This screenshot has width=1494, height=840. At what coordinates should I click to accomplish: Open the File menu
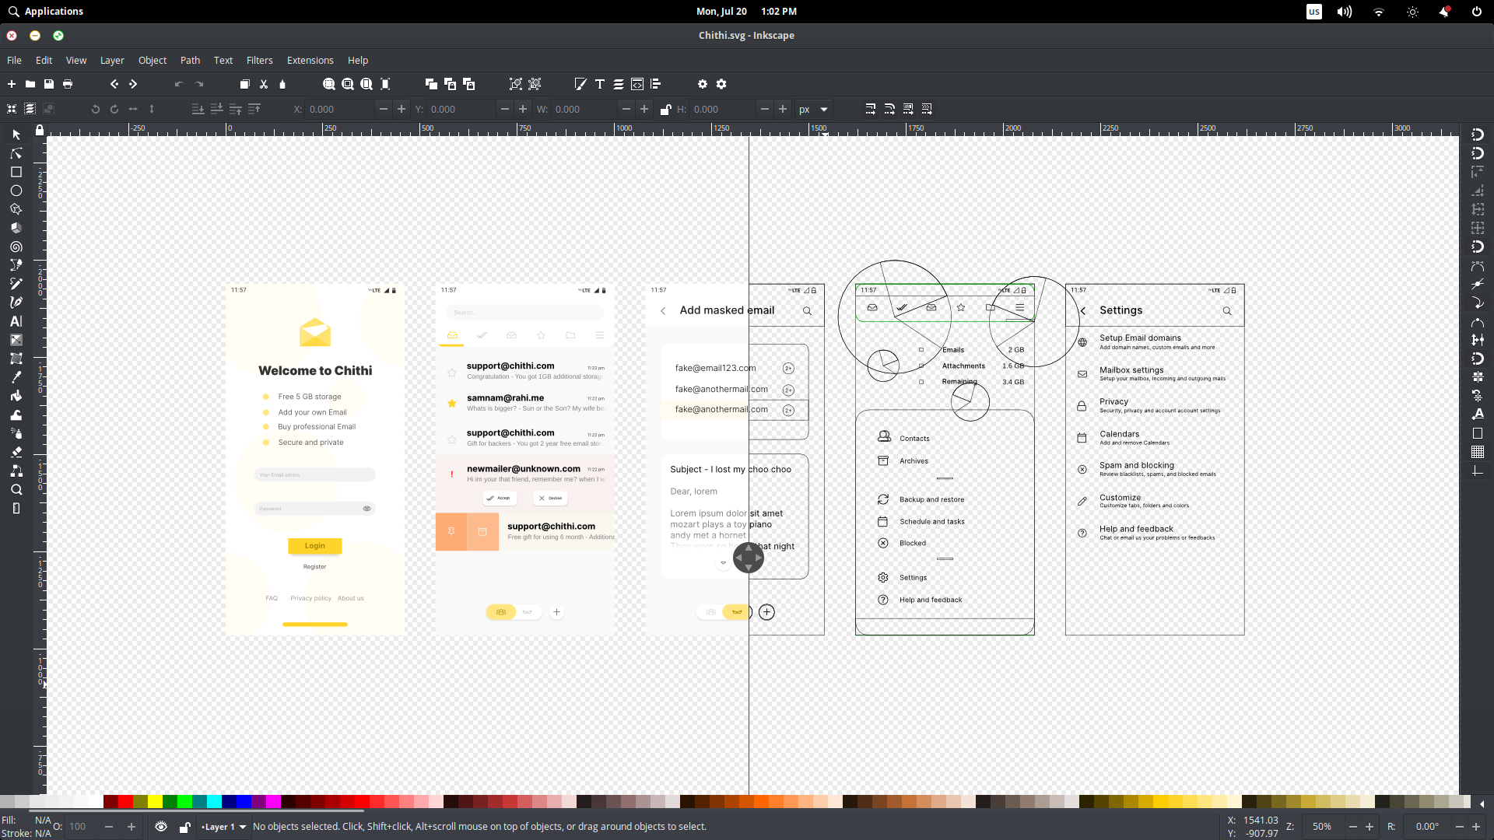click(14, 60)
